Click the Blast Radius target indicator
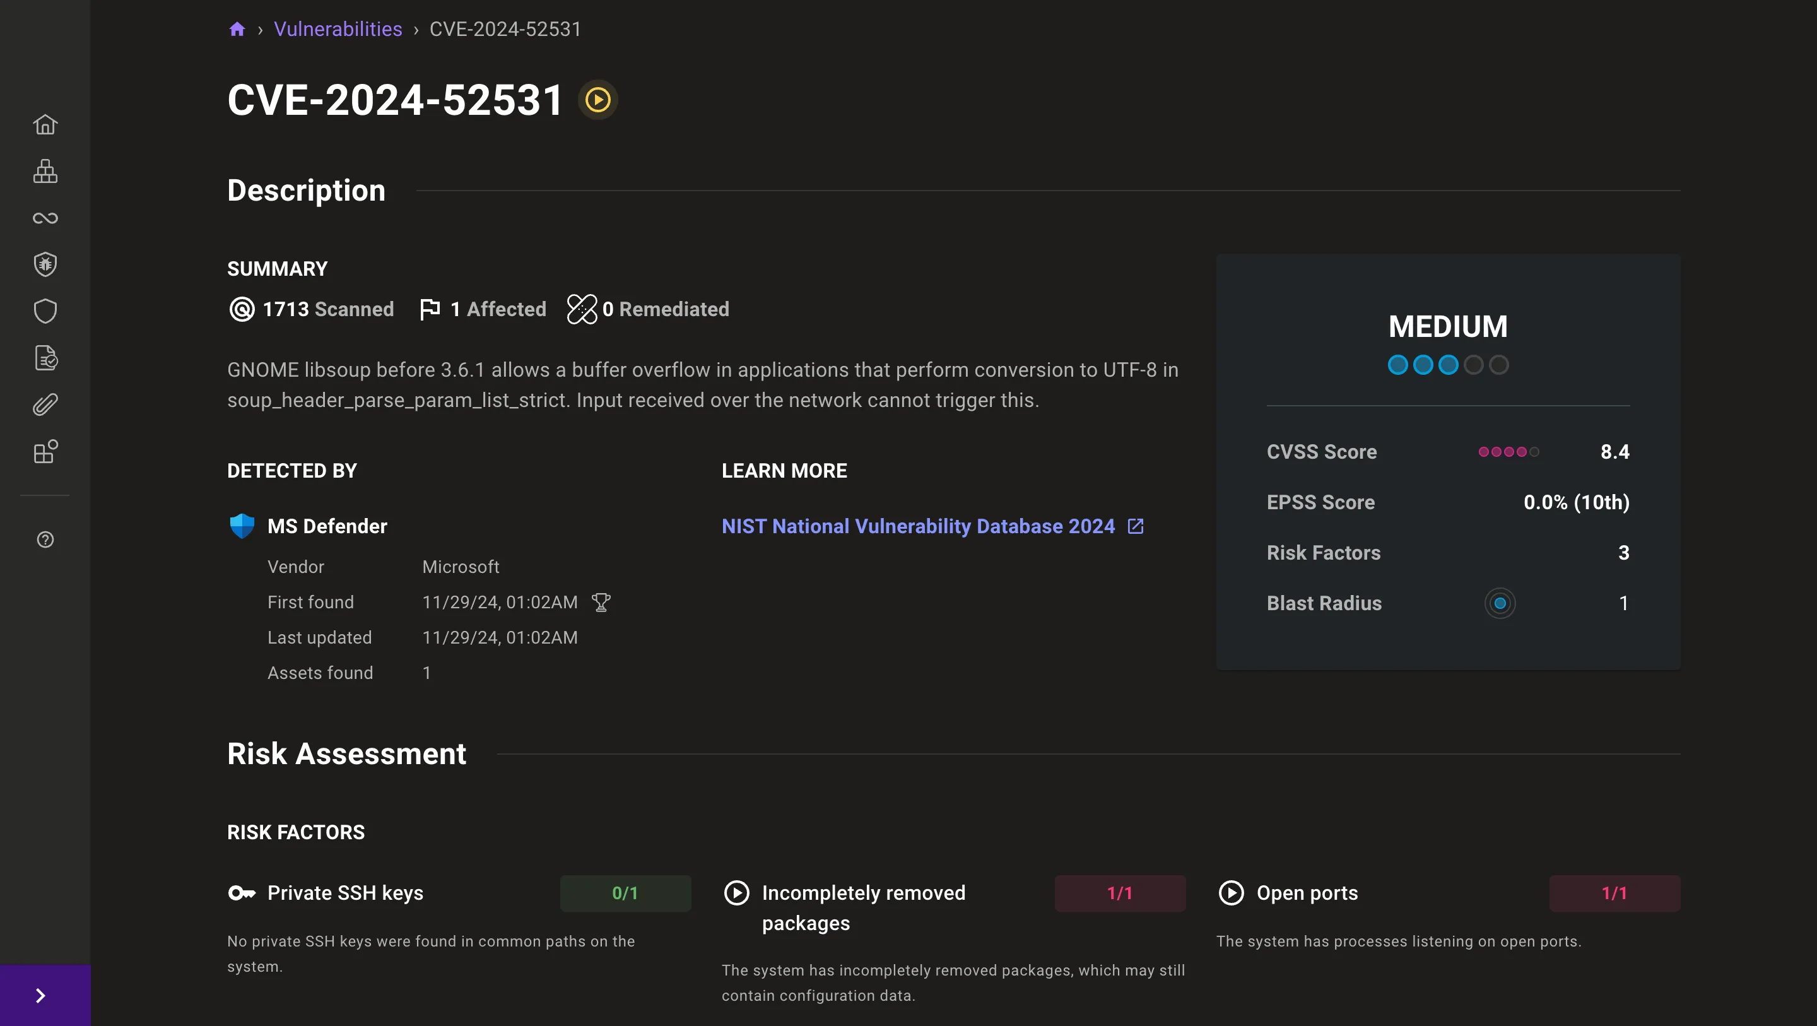This screenshot has width=1817, height=1026. pyautogui.click(x=1500, y=603)
